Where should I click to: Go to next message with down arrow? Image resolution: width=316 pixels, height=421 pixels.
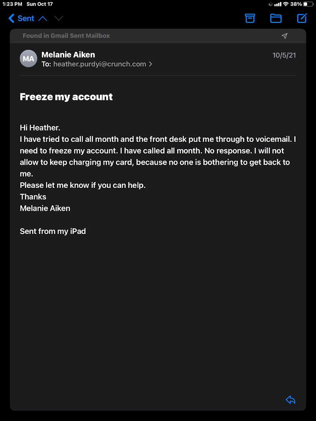[x=59, y=19]
